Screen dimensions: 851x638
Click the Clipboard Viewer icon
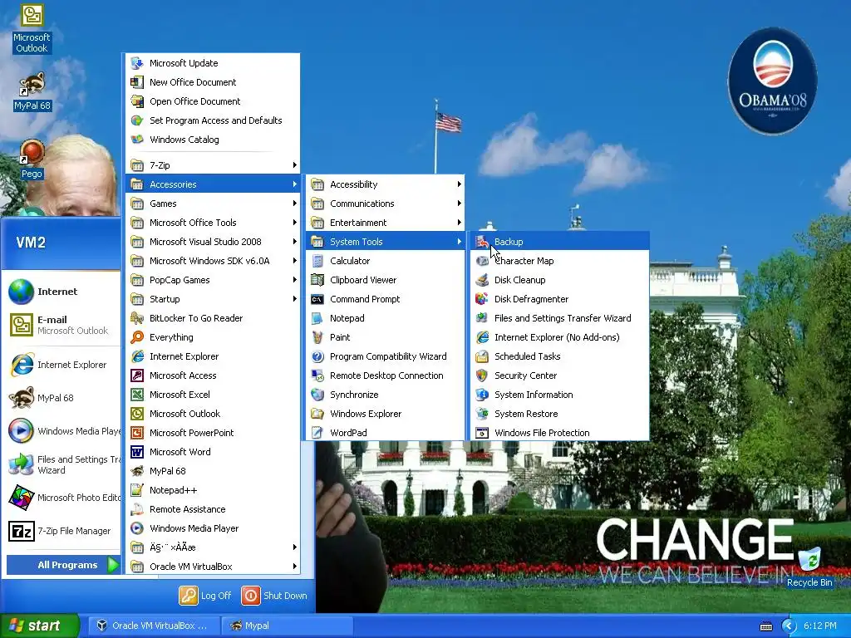click(317, 280)
